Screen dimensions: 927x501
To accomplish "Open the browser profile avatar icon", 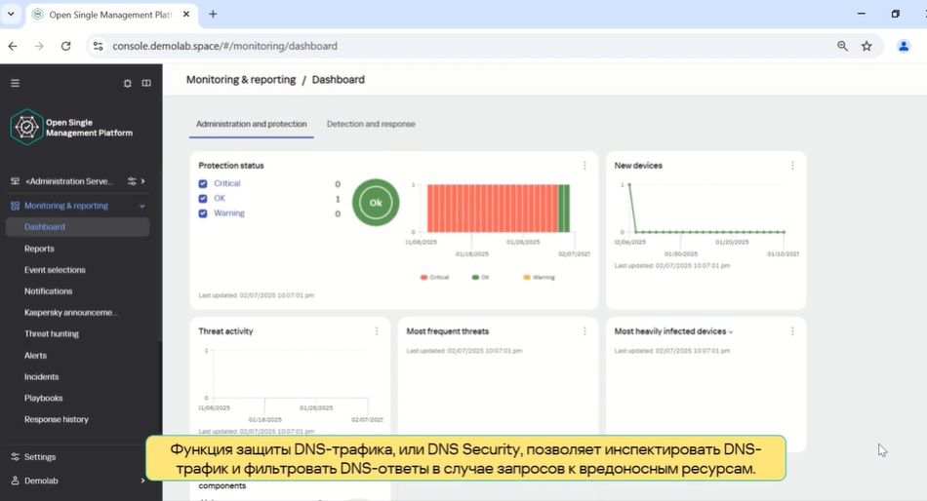I will [x=904, y=46].
